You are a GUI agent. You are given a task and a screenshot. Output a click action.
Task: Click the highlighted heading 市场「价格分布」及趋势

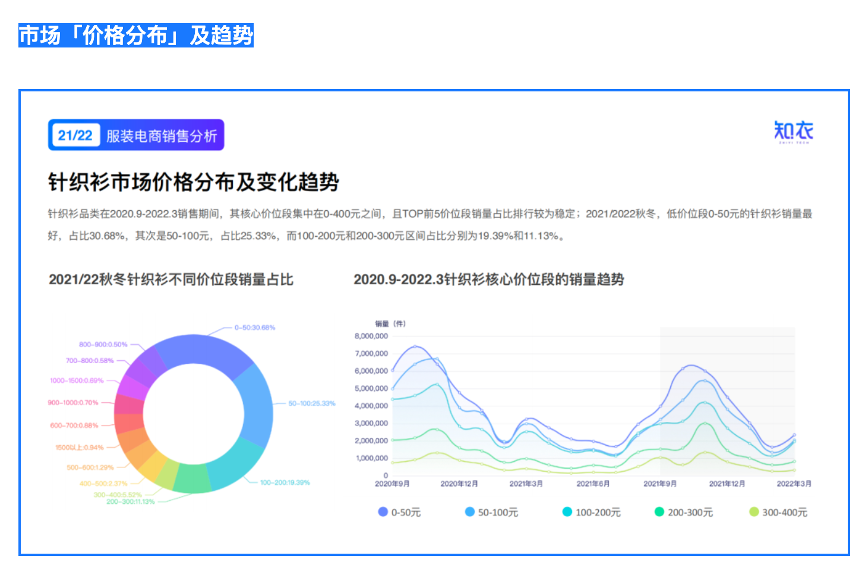136,36
